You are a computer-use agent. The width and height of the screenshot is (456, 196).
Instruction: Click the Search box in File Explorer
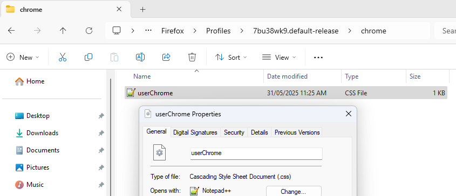pyautogui.click(x=445, y=31)
